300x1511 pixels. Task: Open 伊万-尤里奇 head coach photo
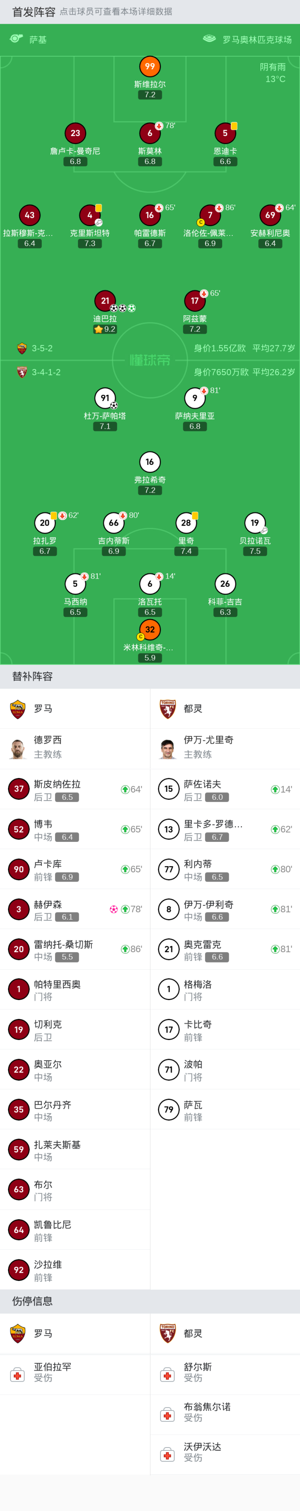168,748
